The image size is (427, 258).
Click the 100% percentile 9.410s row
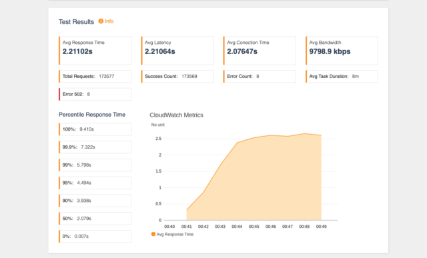click(95, 129)
